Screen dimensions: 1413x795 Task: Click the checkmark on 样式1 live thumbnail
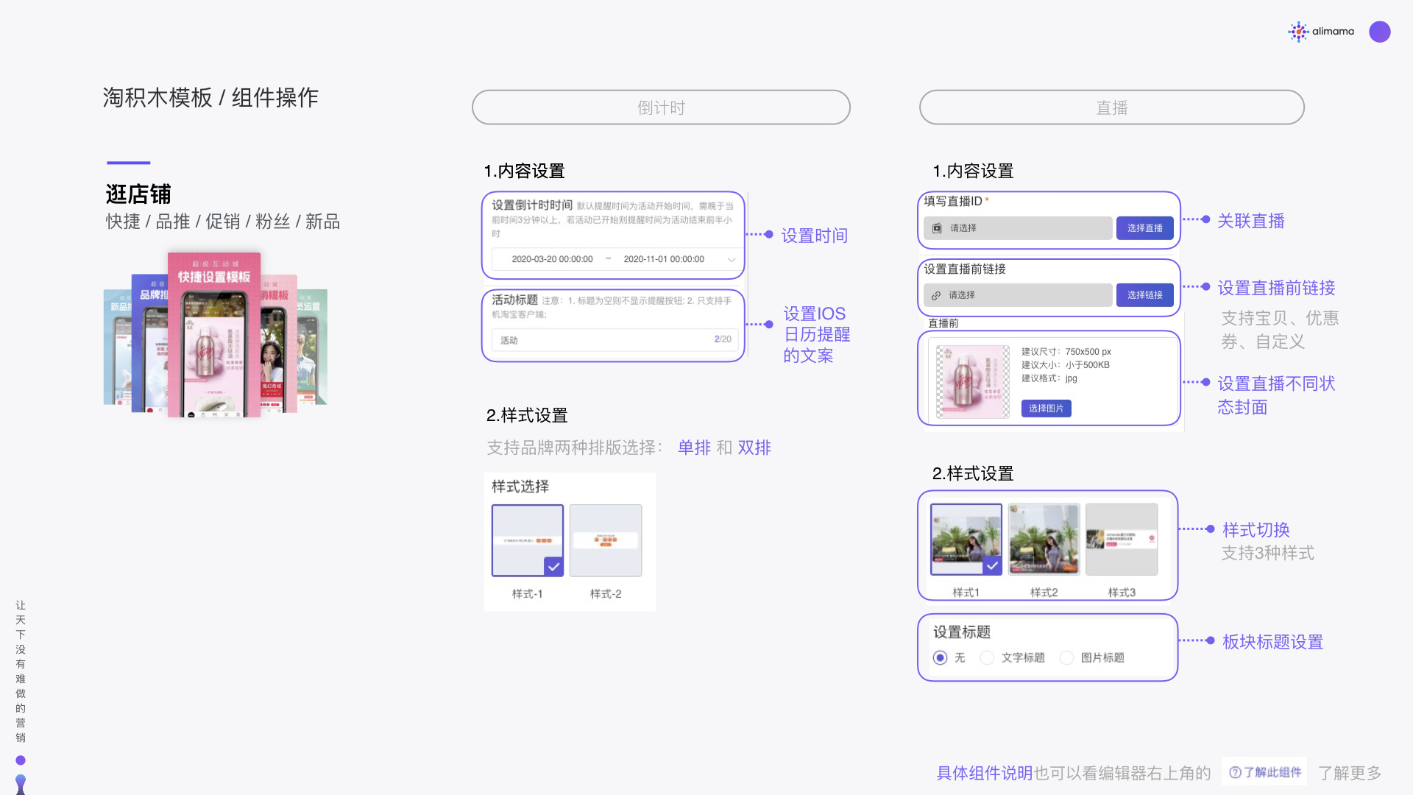click(992, 565)
